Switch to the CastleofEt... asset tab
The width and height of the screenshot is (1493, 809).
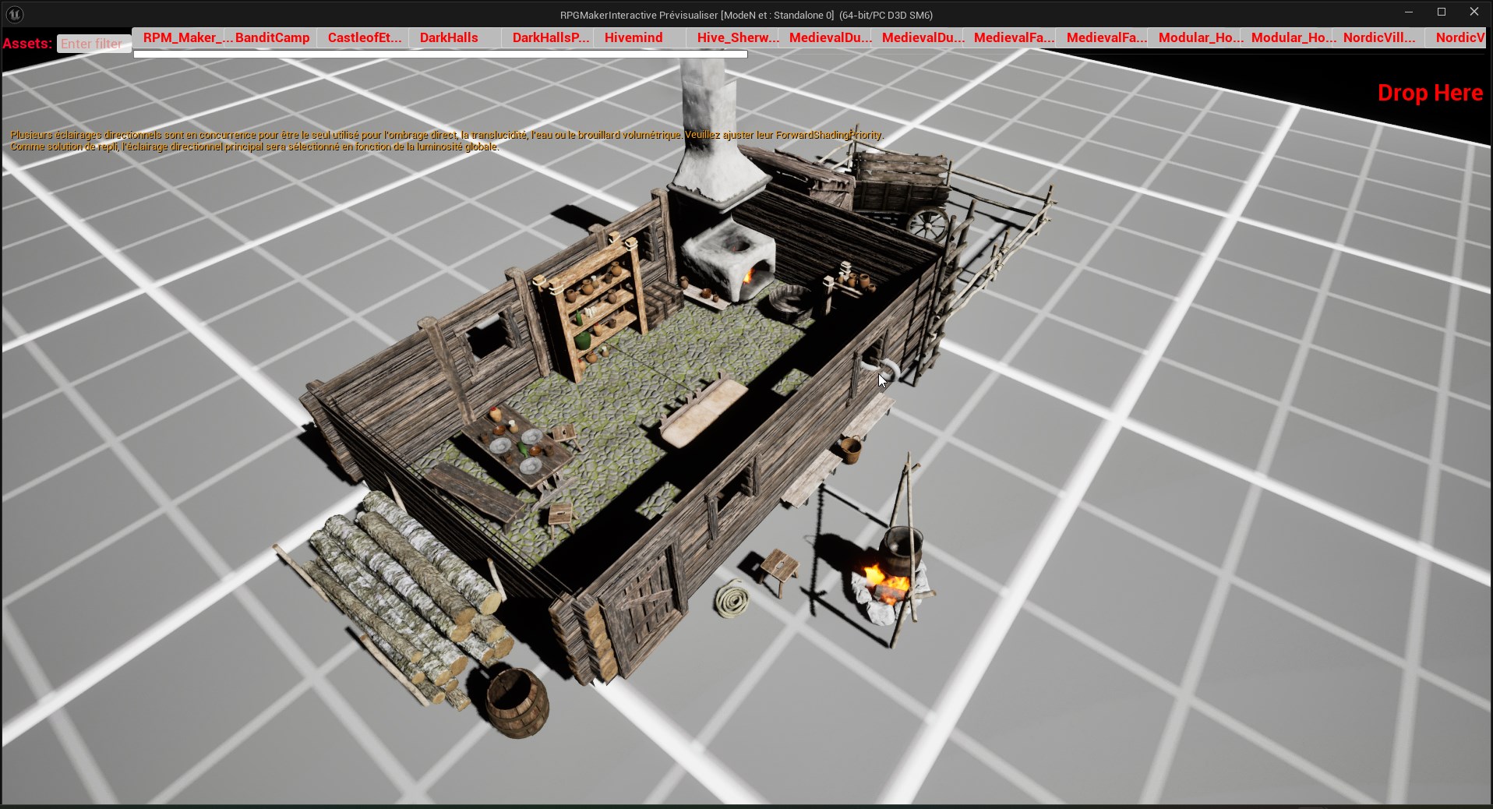point(364,37)
